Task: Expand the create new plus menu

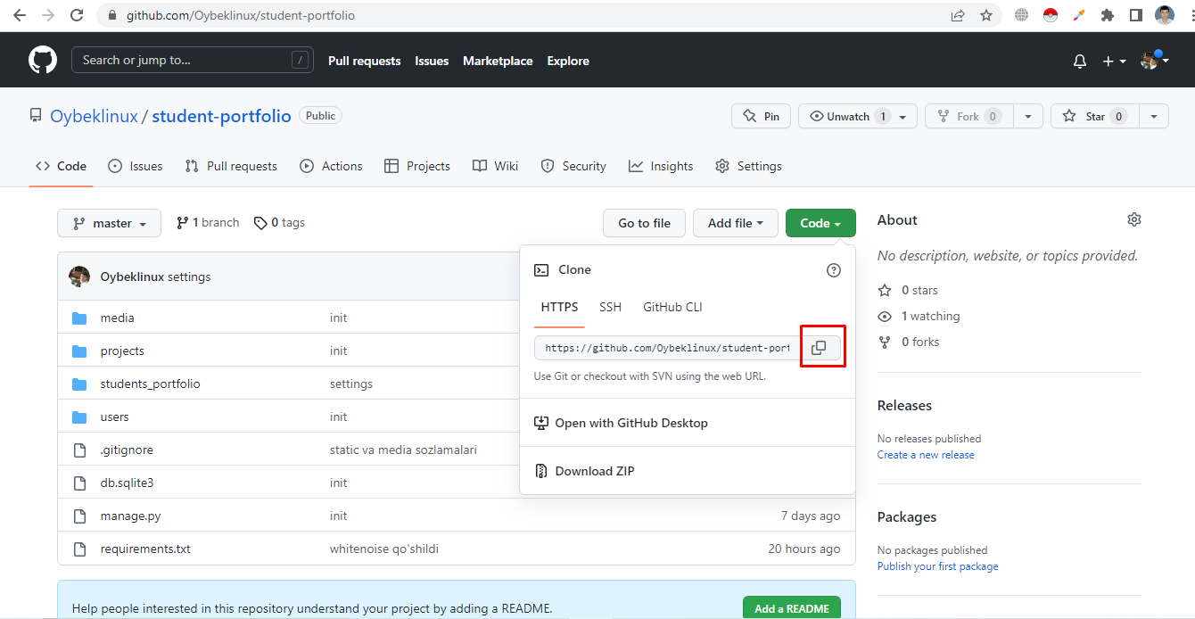Action: click(1113, 62)
